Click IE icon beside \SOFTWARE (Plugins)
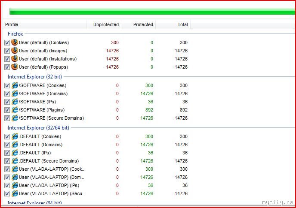 click(x=15, y=110)
